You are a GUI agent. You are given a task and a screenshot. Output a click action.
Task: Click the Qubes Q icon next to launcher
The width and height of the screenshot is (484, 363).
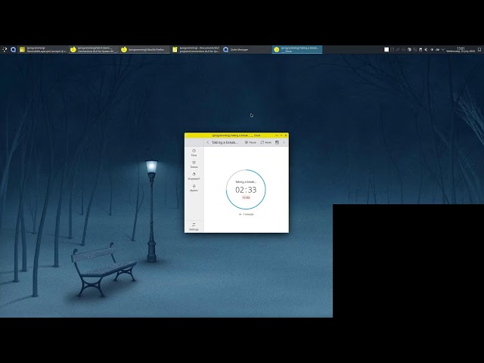coord(14,49)
